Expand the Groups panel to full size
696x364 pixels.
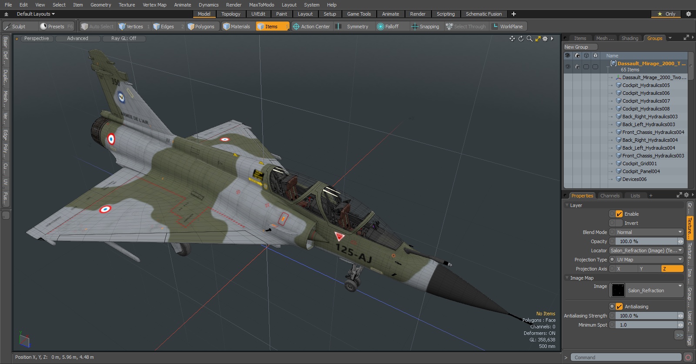686,38
